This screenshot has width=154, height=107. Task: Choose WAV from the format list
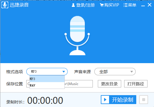(47, 85)
